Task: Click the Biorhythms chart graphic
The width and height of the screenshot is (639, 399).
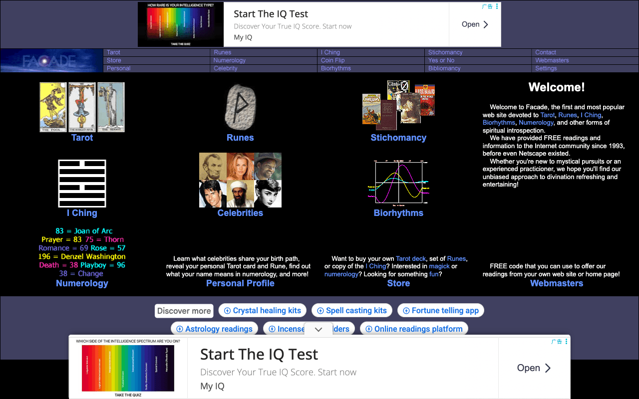Action: (x=398, y=183)
